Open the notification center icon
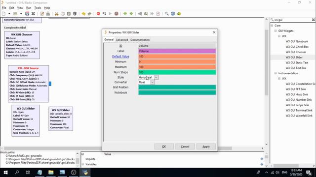Screen dimensions: 316x177 (x=309, y=173)
